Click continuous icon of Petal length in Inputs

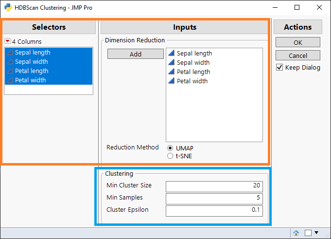click(x=171, y=72)
